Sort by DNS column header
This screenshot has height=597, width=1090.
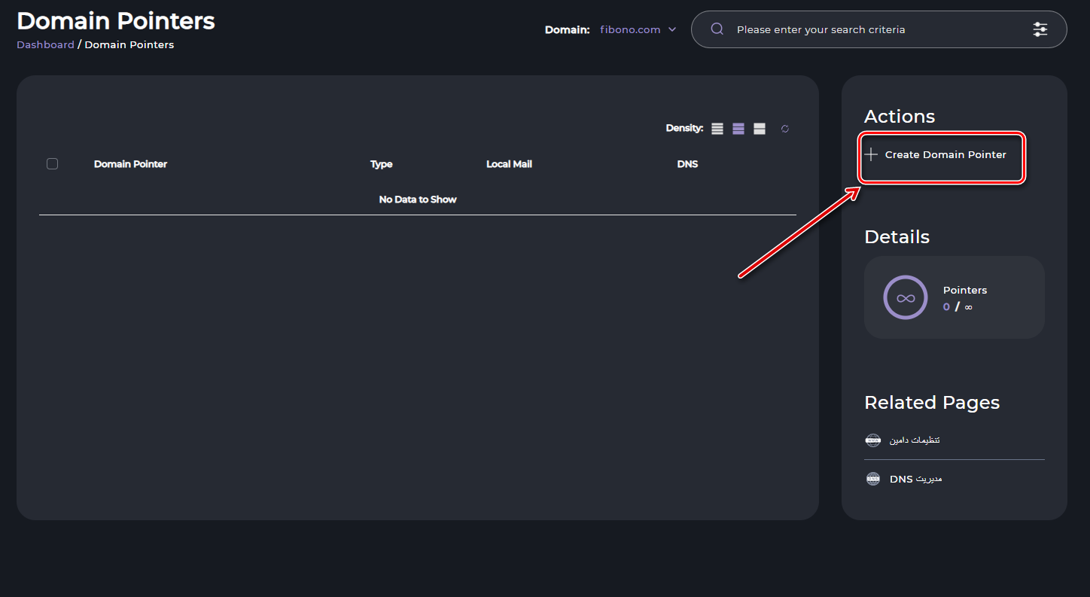click(687, 164)
